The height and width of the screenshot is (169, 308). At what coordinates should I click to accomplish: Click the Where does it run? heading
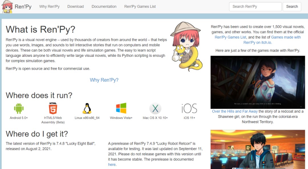[x=39, y=95]
